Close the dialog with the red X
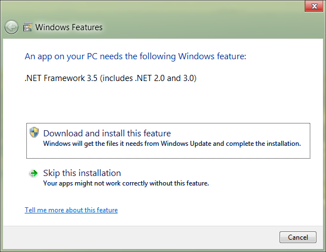 [314, 6]
